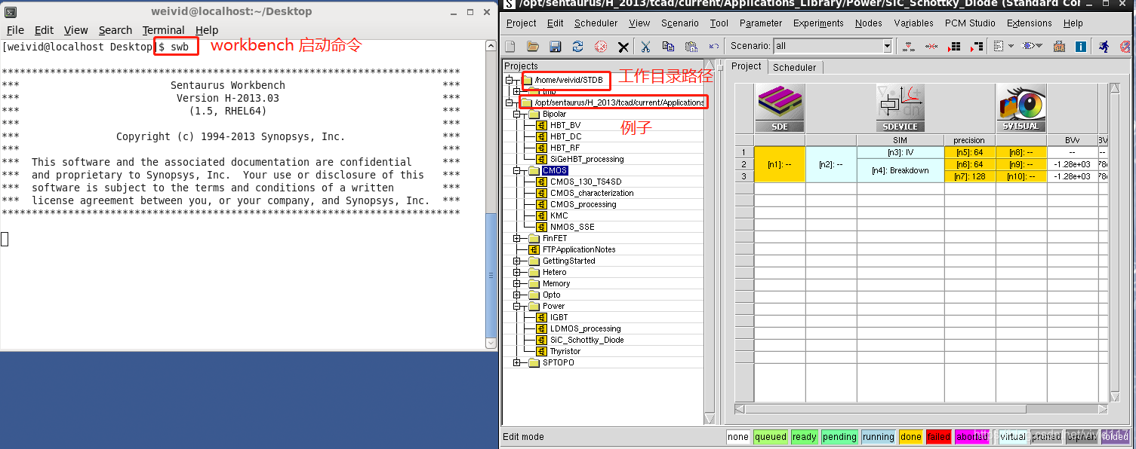Select /home/weivid/STDB tree root

tap(568, 81)
